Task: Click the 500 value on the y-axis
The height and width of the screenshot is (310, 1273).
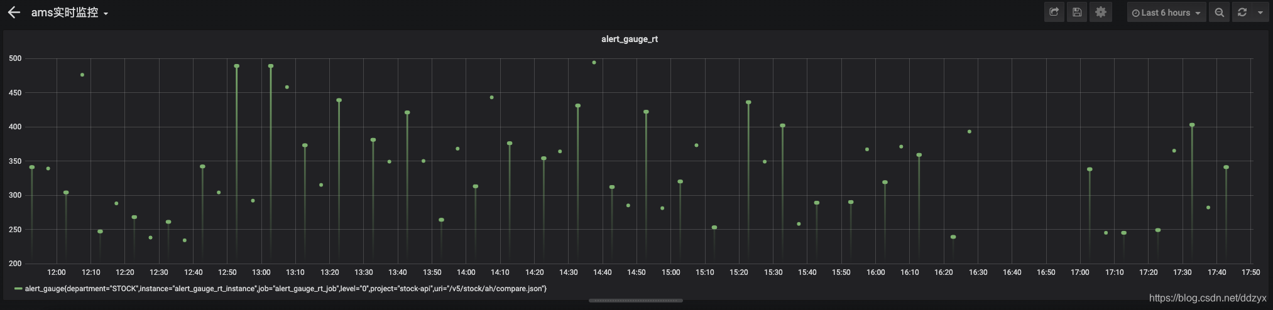Action: [15, 58]
